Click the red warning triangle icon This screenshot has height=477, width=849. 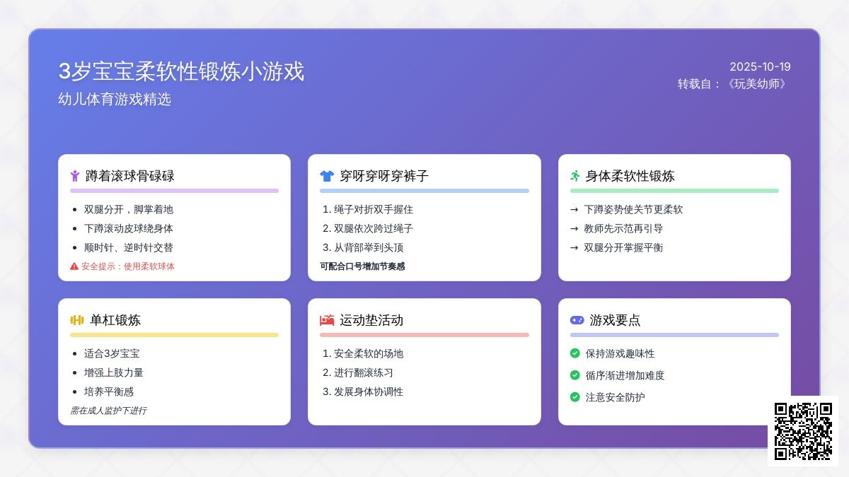pyautogui.click(x=74, y=266)
